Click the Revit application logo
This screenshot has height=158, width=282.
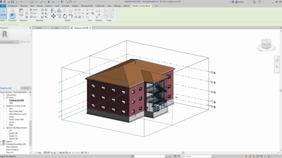(1, 2)
